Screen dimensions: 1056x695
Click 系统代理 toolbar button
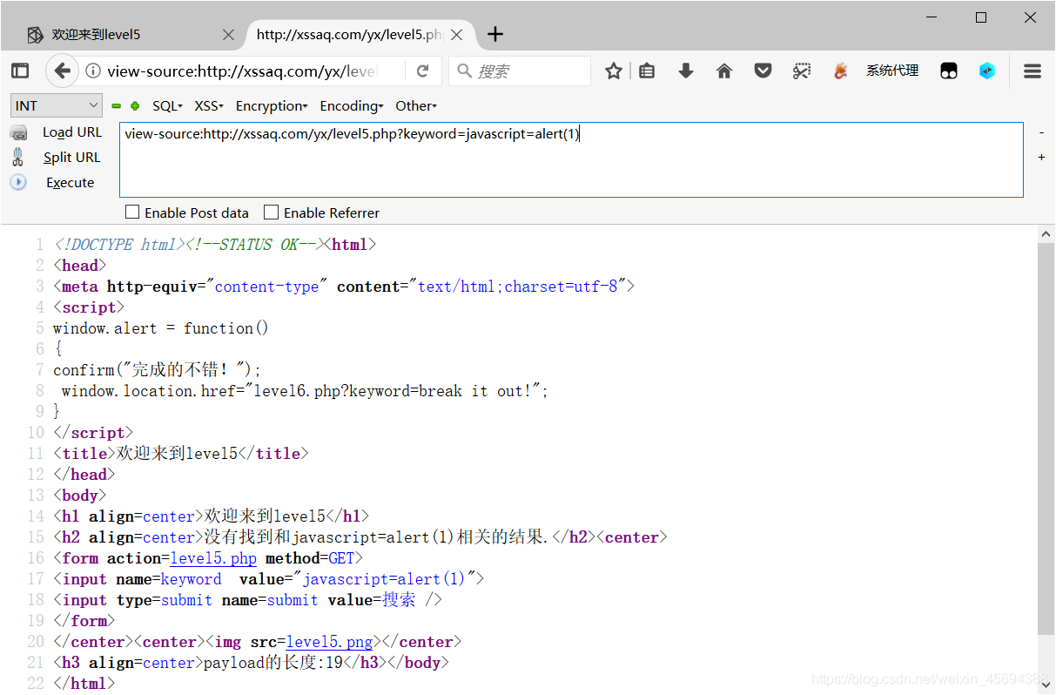[x=892, y=71]
